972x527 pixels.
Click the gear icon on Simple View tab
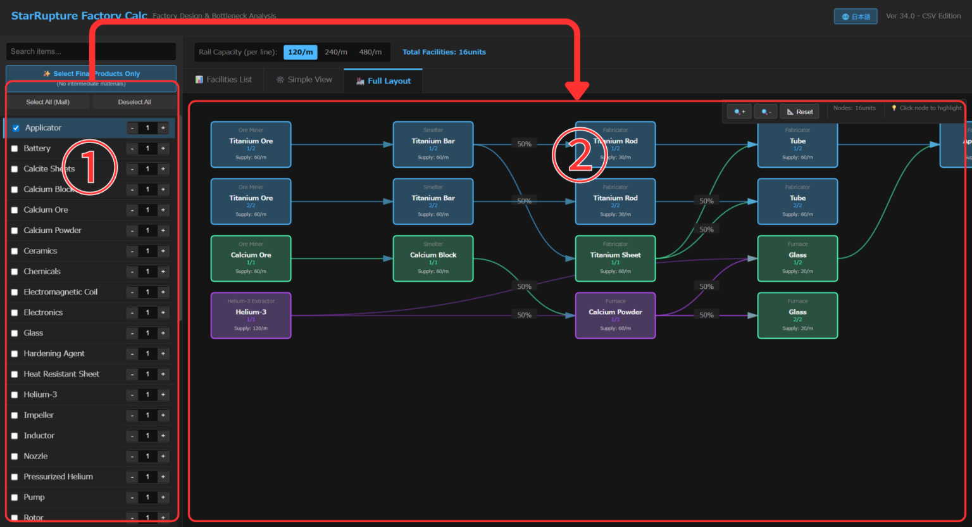[279, 79]
